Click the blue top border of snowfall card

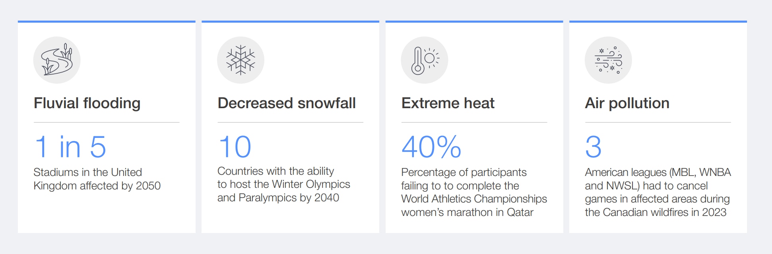point(290,21)
